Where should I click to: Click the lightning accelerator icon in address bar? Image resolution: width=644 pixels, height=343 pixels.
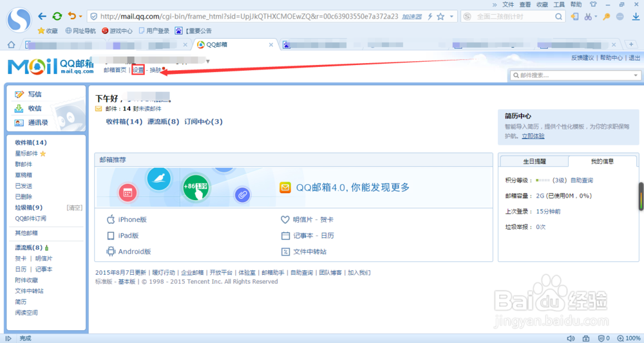click(x=430, y=17)
